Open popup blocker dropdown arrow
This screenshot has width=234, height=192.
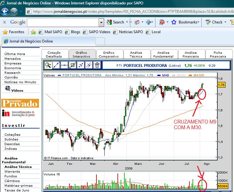(x=167, y=22)
